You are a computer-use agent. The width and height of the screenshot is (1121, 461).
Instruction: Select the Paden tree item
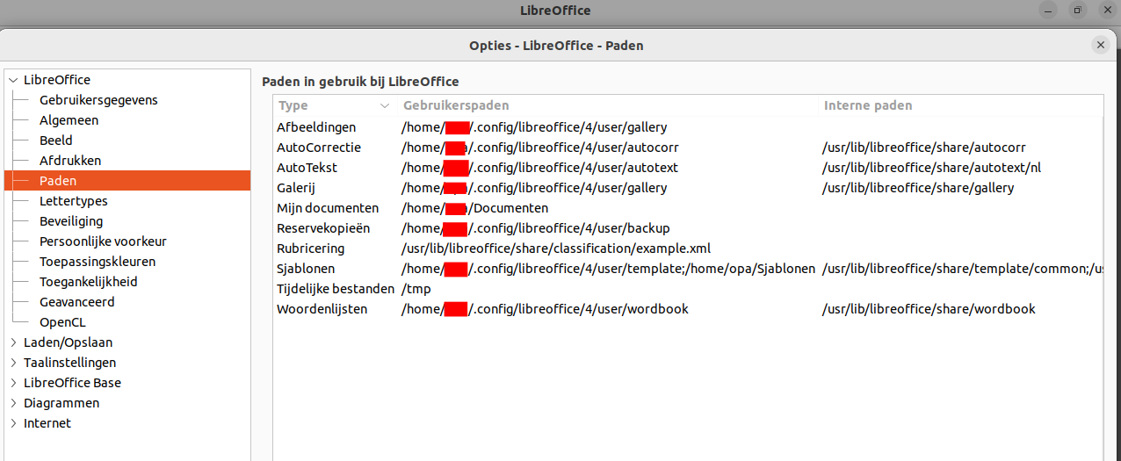pyautogui.click(x=127, y=181)
